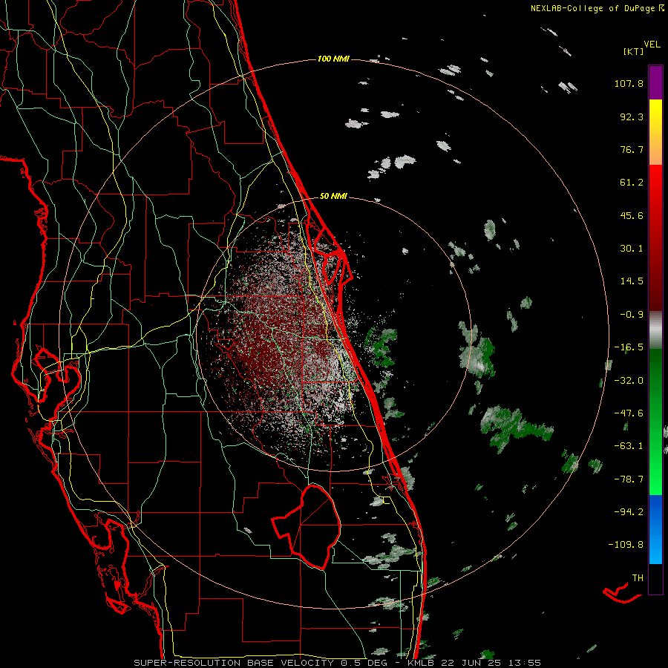Screen dimensions: 668x668
Task: Click the gray near-zero segment of the color bar
Action: pos(655,330)
